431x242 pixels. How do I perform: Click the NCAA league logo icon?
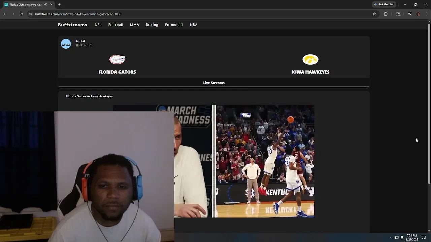pos(66,44)
